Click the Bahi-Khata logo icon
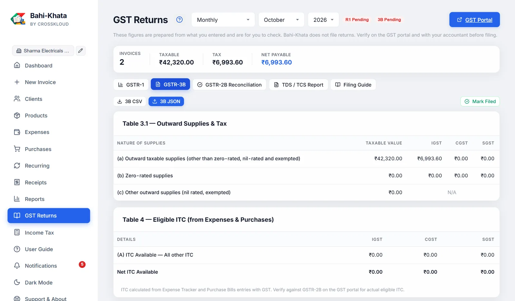The image size is (515, 301). tap(18, 19)
